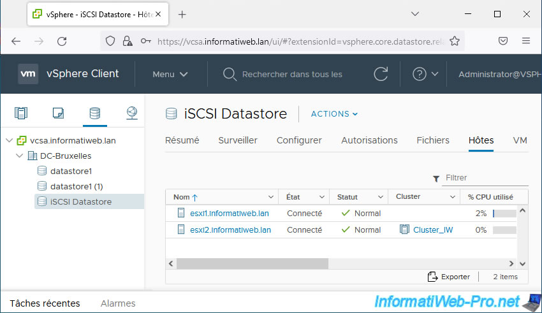
Task: Click the horizontal scrollbar thumb of table
Action: click(253, 264)
